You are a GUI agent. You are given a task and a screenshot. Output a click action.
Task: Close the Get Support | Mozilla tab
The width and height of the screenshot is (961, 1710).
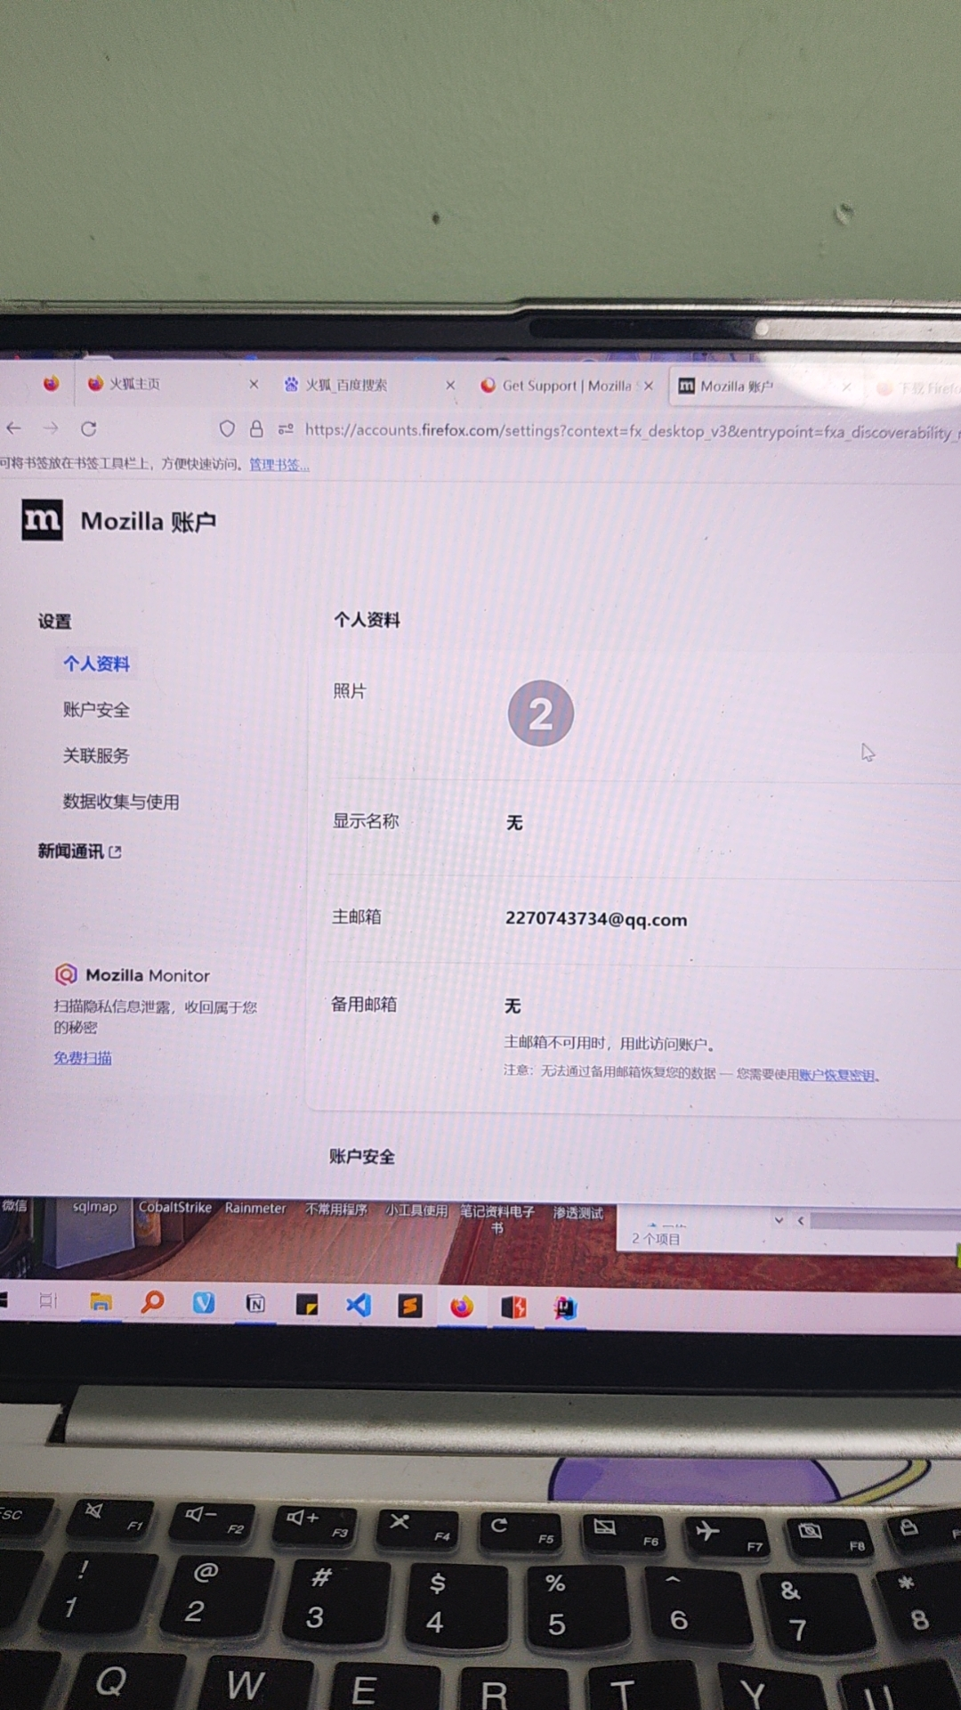[649, 386]
